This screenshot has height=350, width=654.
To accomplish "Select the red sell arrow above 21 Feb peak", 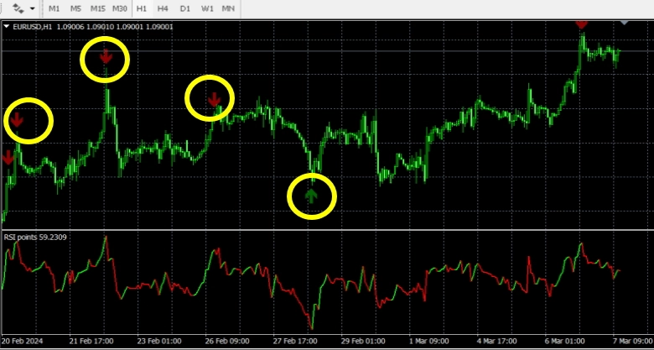I will 106,57.
